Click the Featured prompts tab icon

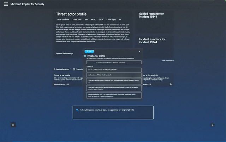coord(55,69)
